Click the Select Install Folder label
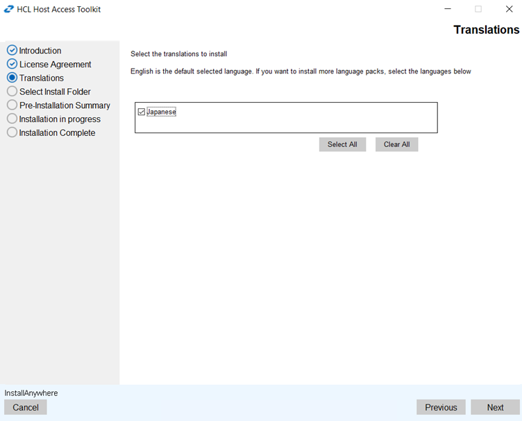 coord(55,92)
